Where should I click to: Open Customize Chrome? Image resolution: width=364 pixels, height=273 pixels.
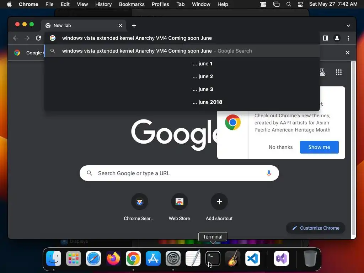316,228
